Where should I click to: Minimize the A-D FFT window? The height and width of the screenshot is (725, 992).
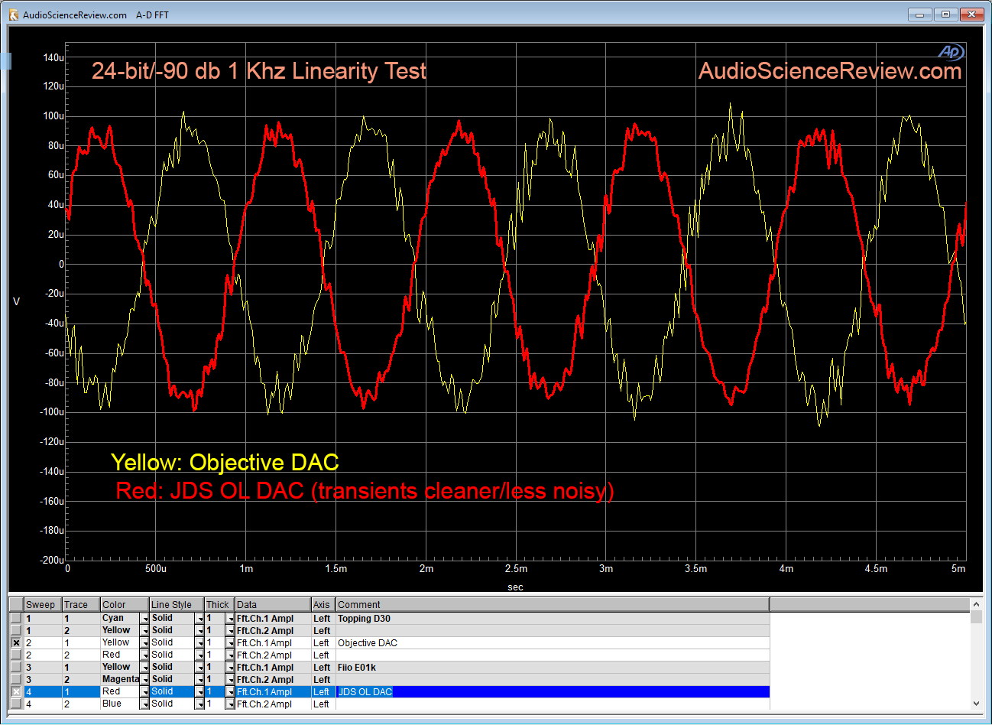920,15
